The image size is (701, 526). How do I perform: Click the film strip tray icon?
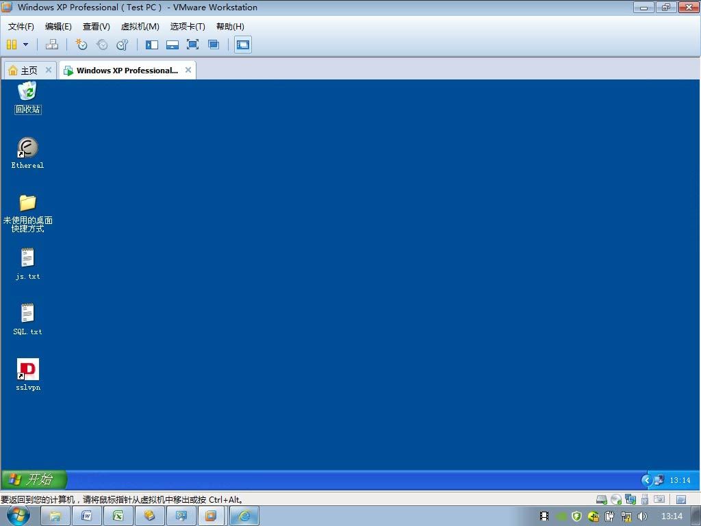point(544,516)
